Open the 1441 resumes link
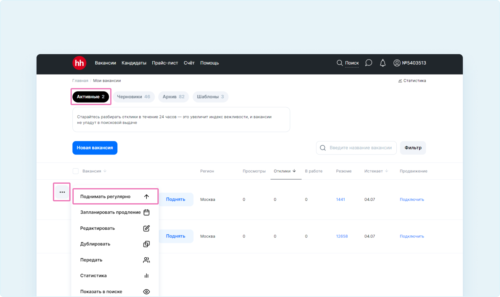This screenshot has width=500, height=297. (x=340, y=199)
